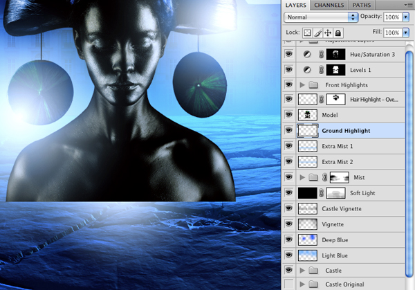Hide the Model layer
415x290 pixels.
[x=288, y=115]
